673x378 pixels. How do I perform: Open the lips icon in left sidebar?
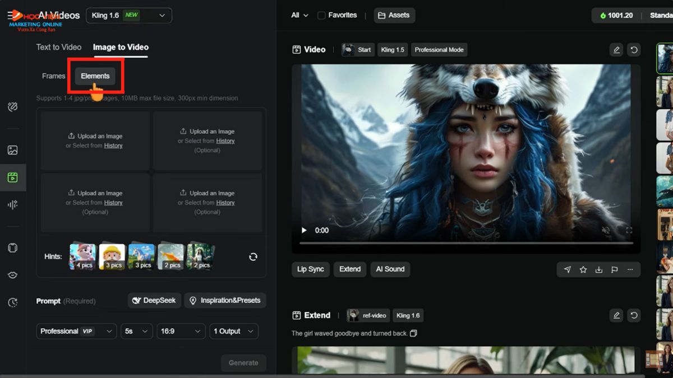(12, 275)
